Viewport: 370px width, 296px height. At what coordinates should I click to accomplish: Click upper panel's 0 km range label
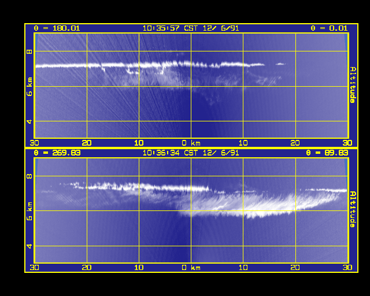tap(191, 143)
